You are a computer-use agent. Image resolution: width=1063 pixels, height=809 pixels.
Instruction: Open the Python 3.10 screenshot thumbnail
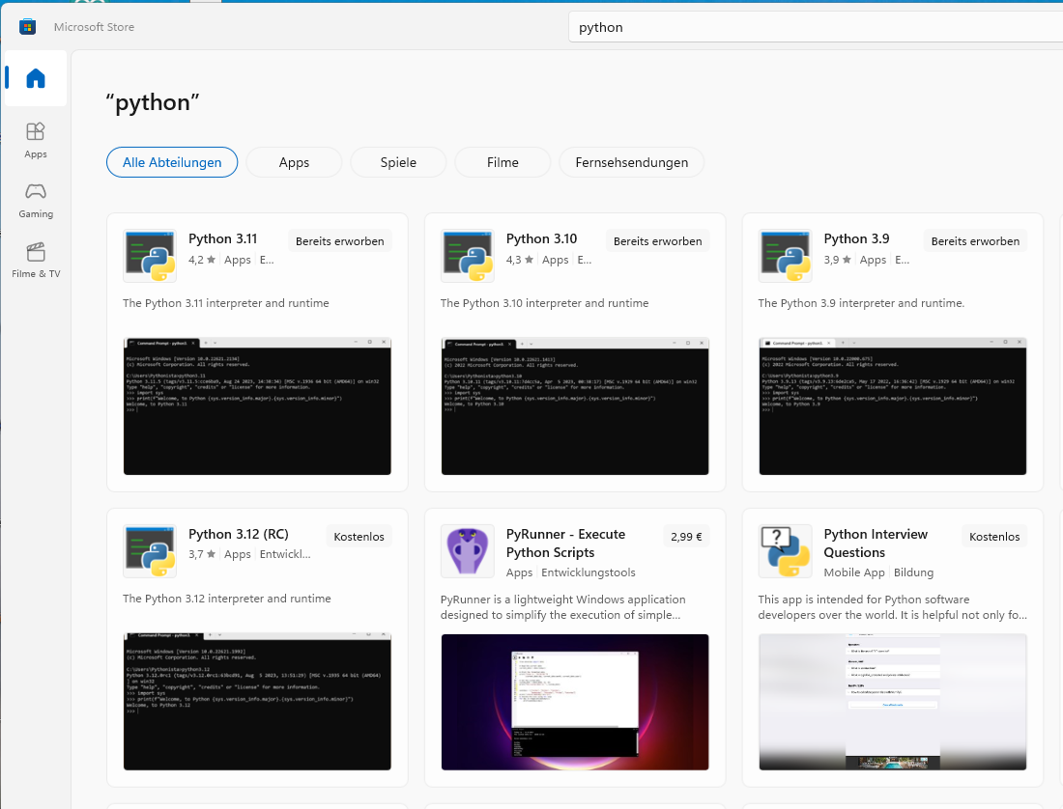tap(575, 406)
